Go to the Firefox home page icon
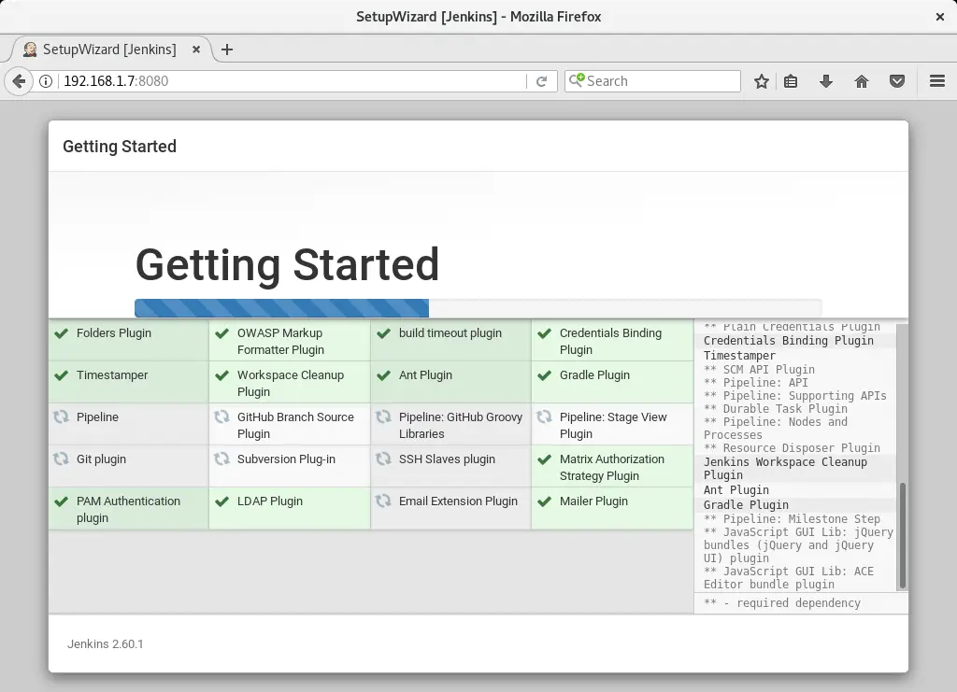The width and height of the screenshot is (957, 692). (x=861, y=81)
